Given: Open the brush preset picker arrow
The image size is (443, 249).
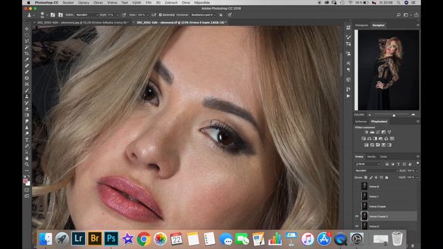Looking at the screenshot, I should [47, 15].
